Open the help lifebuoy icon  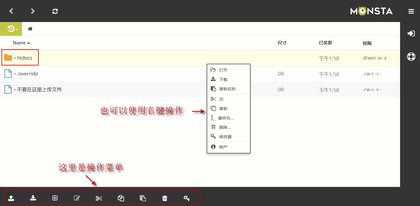click(411, 56)
